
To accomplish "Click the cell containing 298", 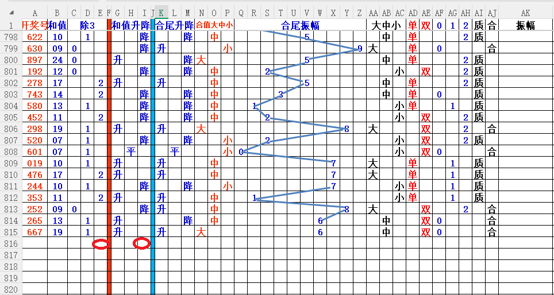I will 34,129.
